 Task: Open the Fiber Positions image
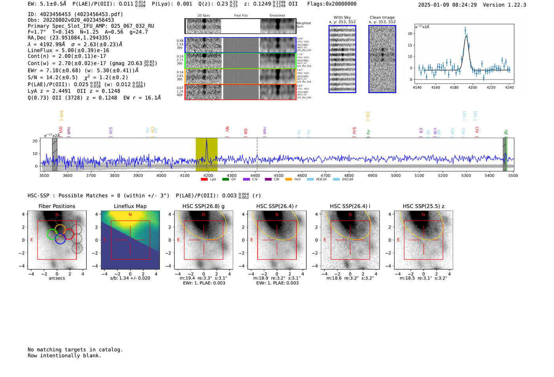click(x=57, y=240)
